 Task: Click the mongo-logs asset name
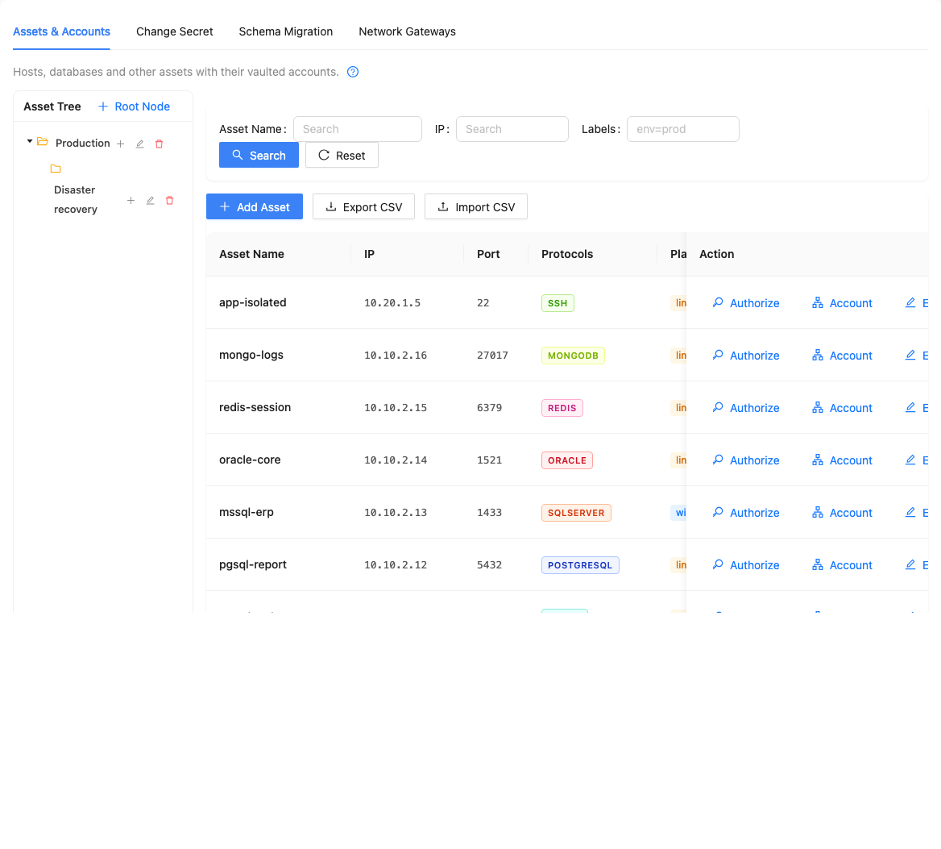click(251, 355)
